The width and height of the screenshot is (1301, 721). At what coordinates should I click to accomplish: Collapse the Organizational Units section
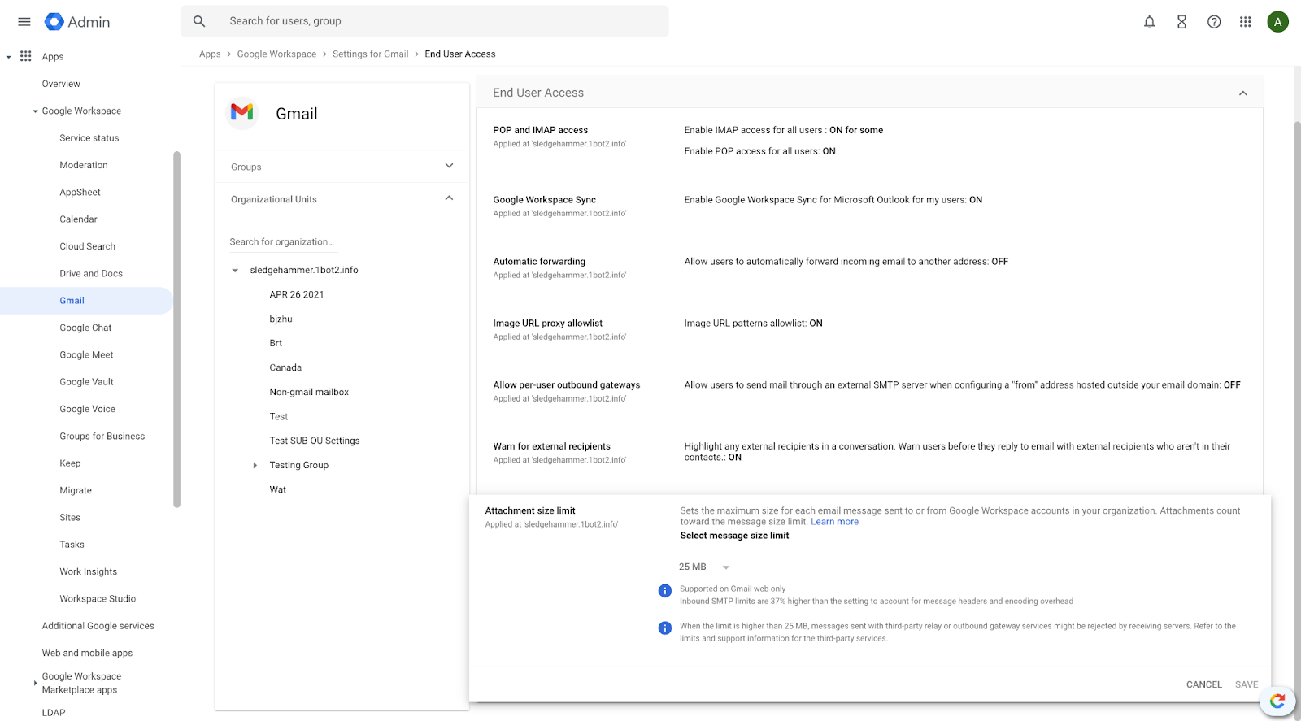[x=449, y=198]
